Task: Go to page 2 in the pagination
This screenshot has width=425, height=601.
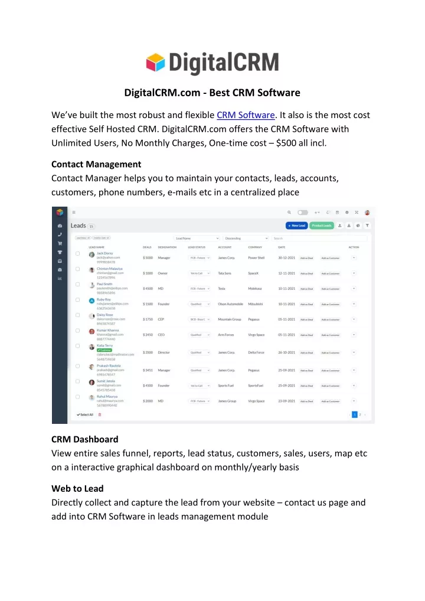Action: pos(360,414)
